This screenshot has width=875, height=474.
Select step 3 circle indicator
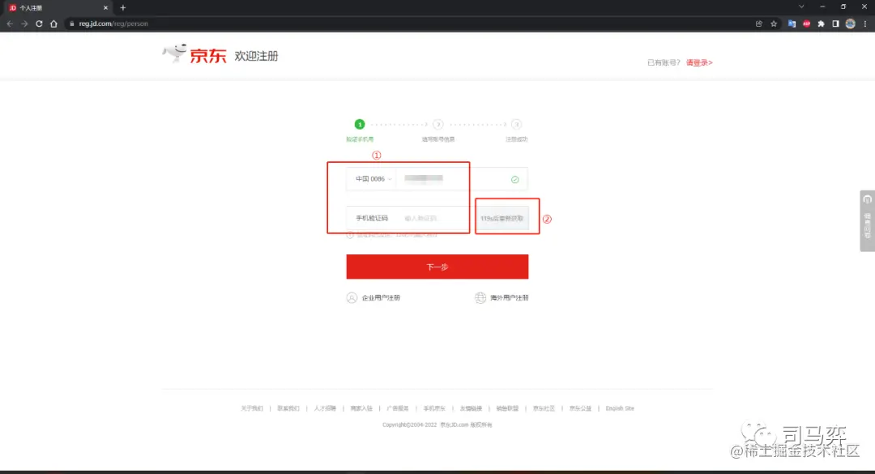click(x=516, y=124)
